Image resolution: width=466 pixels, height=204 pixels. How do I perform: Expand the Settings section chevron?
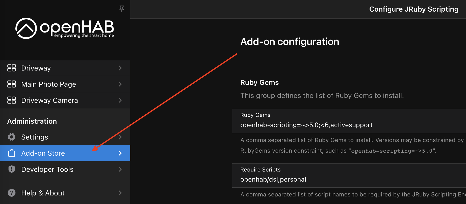[x=120, y=137]
